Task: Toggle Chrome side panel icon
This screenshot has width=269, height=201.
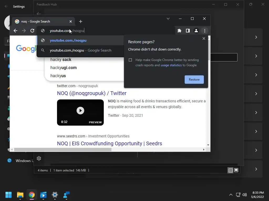Action: [x=188, y=31]
